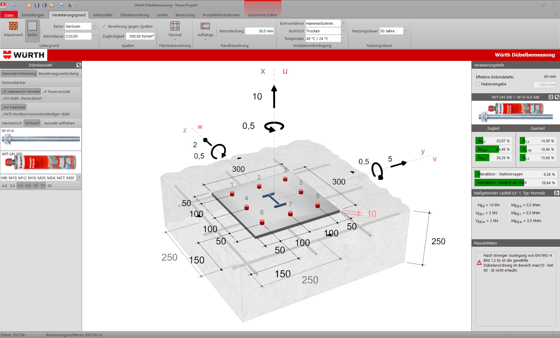Click the vertical 10 kN force arrow
560x338 pixels.
pyautogui.click(x=274, y=96)
